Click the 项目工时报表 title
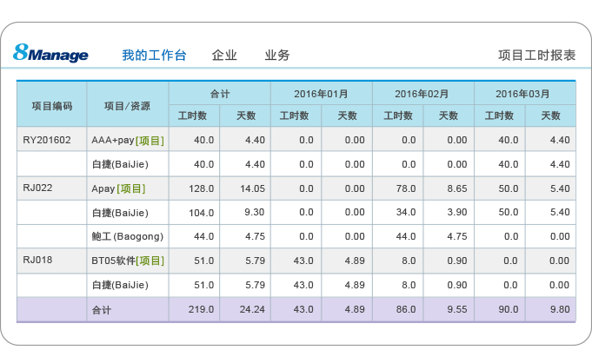 pos(536,55)
